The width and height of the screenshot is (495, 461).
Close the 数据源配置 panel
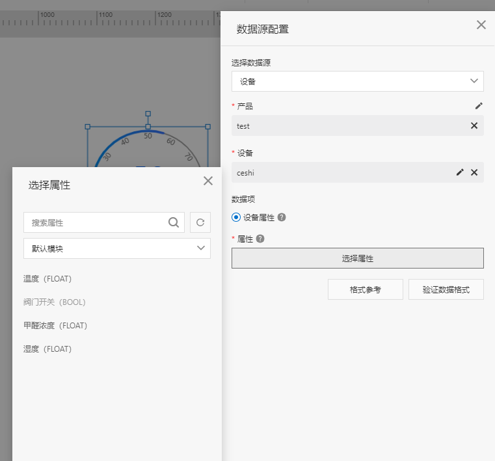pos(481,25)
